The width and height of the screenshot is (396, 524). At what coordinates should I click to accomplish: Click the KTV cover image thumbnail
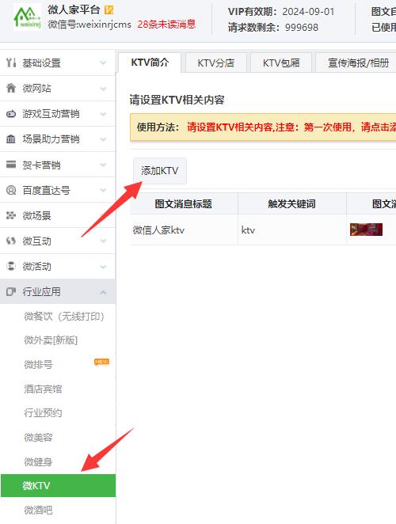click(x=366, y=230)
